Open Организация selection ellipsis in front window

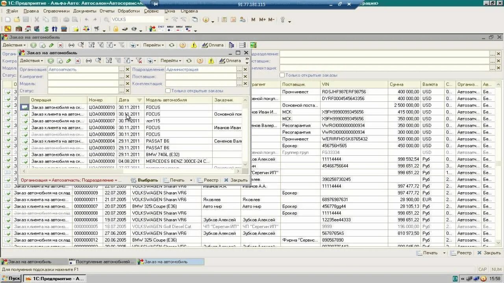122,70
